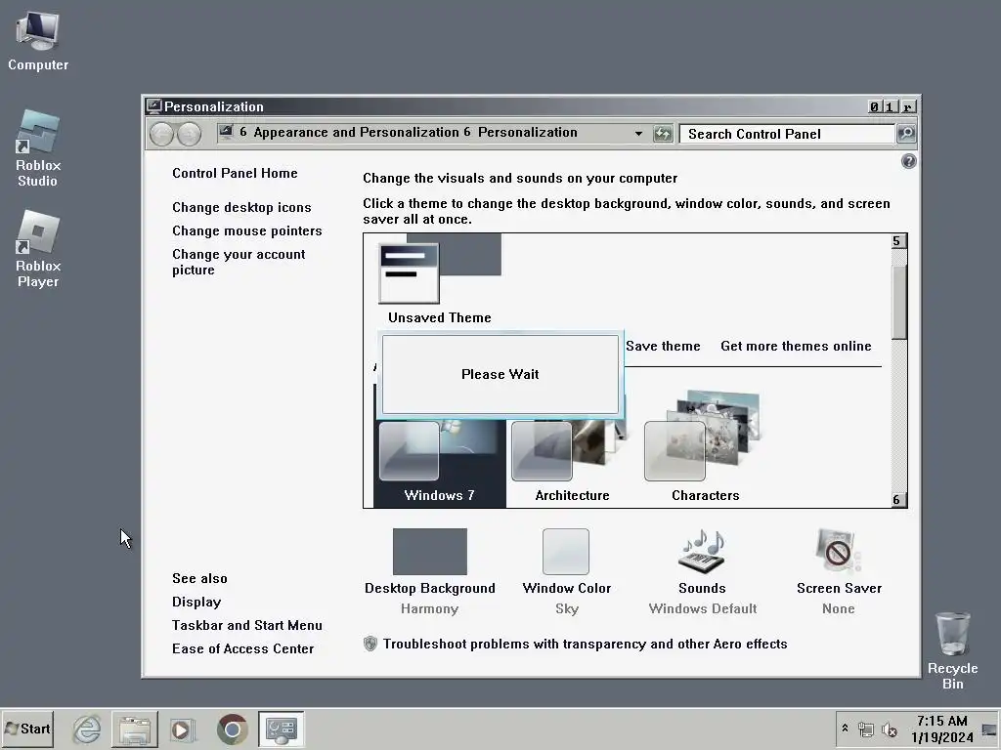Close the Personalization window
Screen dimensions: 1001x750
tap(908, 106)
